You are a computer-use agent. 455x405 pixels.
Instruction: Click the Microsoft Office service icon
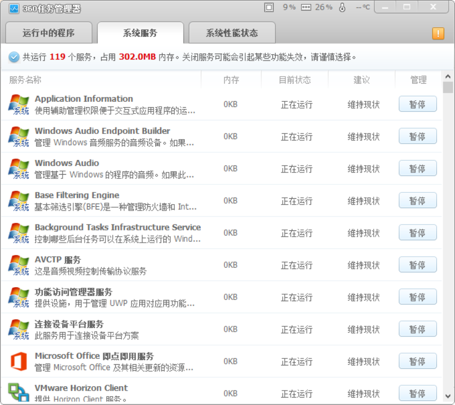(x=19, y=362)
